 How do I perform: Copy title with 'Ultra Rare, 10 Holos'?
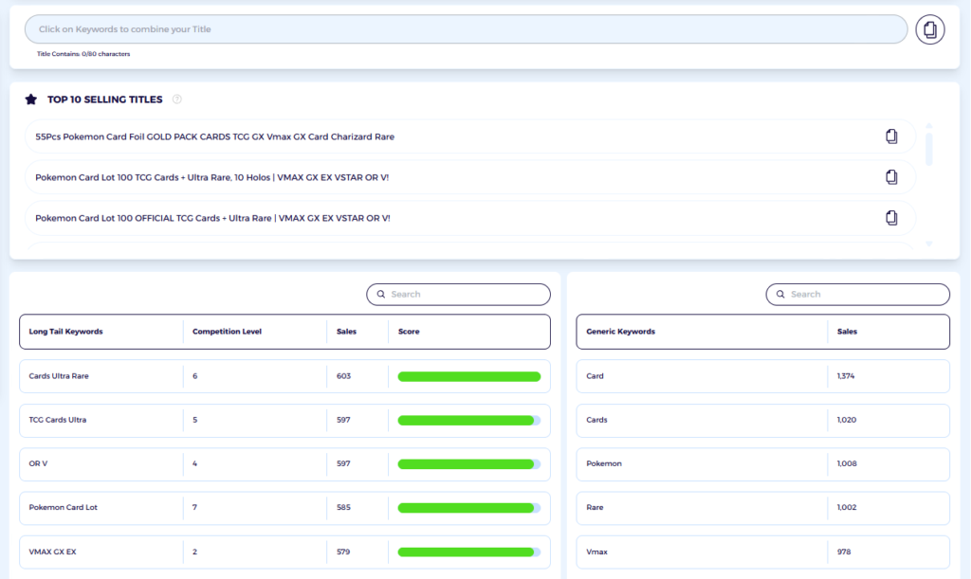[x=891, y=177]
